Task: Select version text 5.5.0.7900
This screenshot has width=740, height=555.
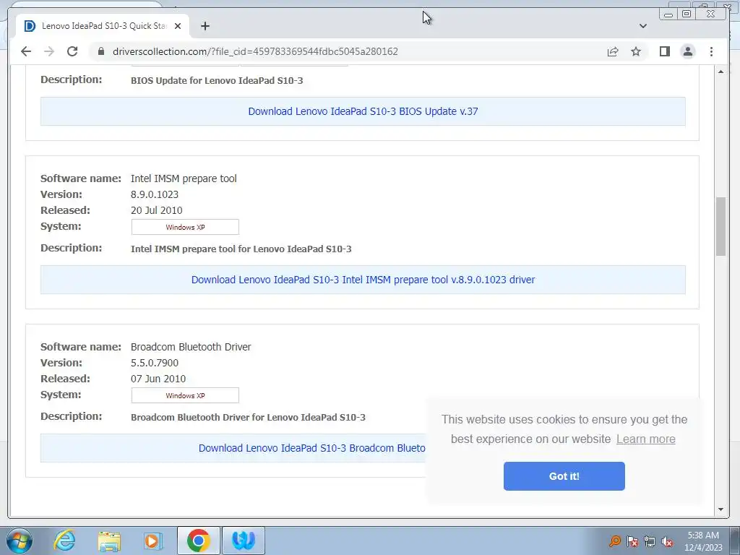Action: [x=155, y=363]
